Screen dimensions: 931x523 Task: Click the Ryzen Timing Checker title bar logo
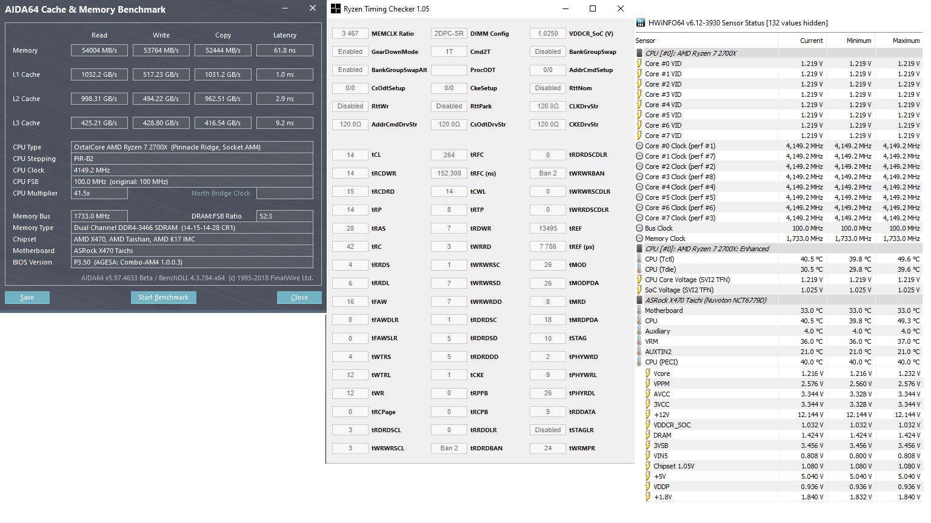click(335, 8)
